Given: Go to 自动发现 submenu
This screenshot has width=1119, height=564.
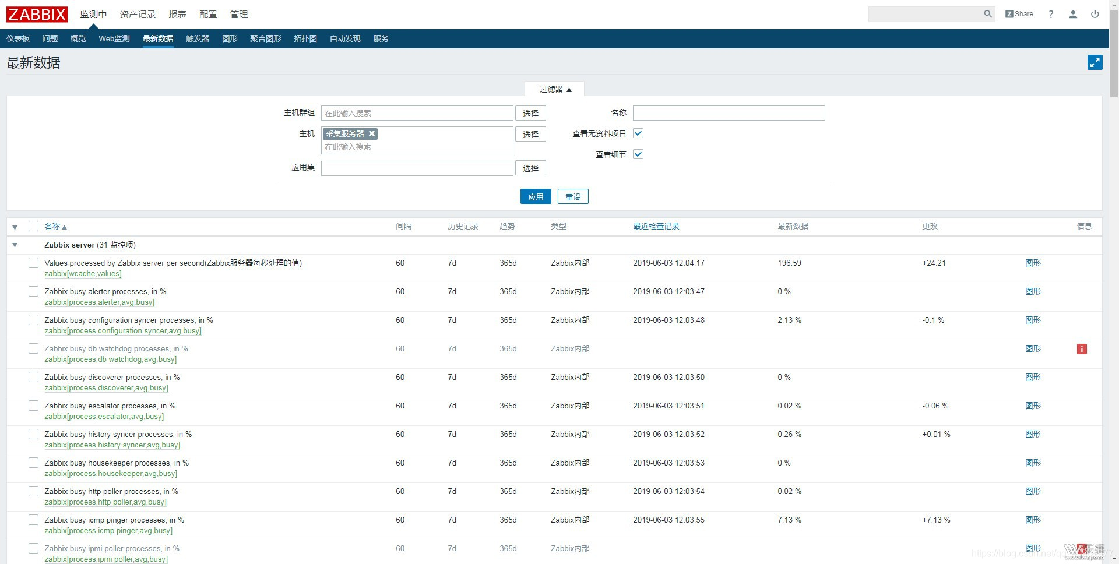Looking at the screenshot, I should coord(345,38).
